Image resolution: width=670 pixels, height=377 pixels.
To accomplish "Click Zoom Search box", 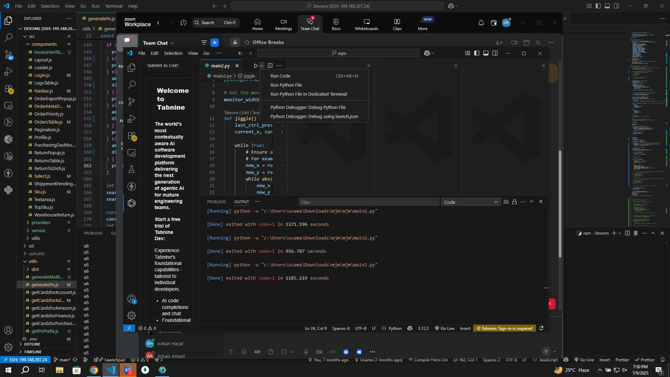I will click(216, 23).
